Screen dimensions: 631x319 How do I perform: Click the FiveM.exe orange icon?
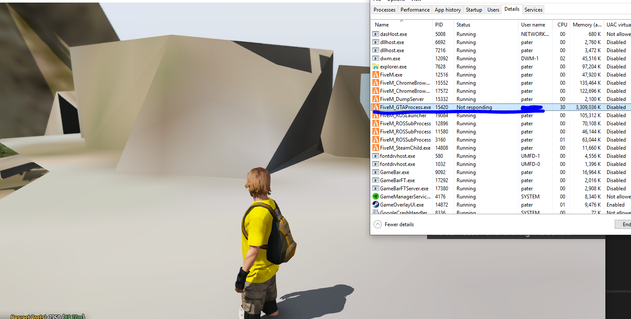[x=376, y=74]
